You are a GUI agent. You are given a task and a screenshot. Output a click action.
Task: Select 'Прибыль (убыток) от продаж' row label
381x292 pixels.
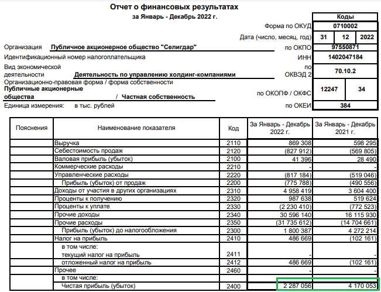point(104,183)
